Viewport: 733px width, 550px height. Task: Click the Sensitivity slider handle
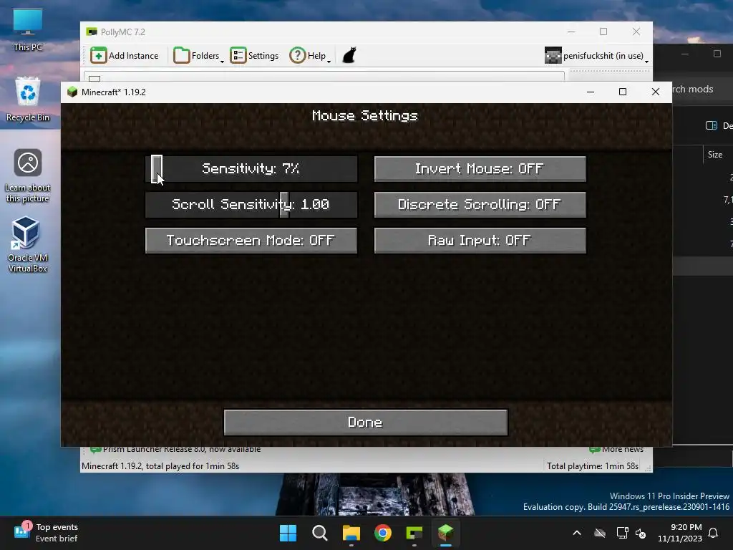click(157, 169)
